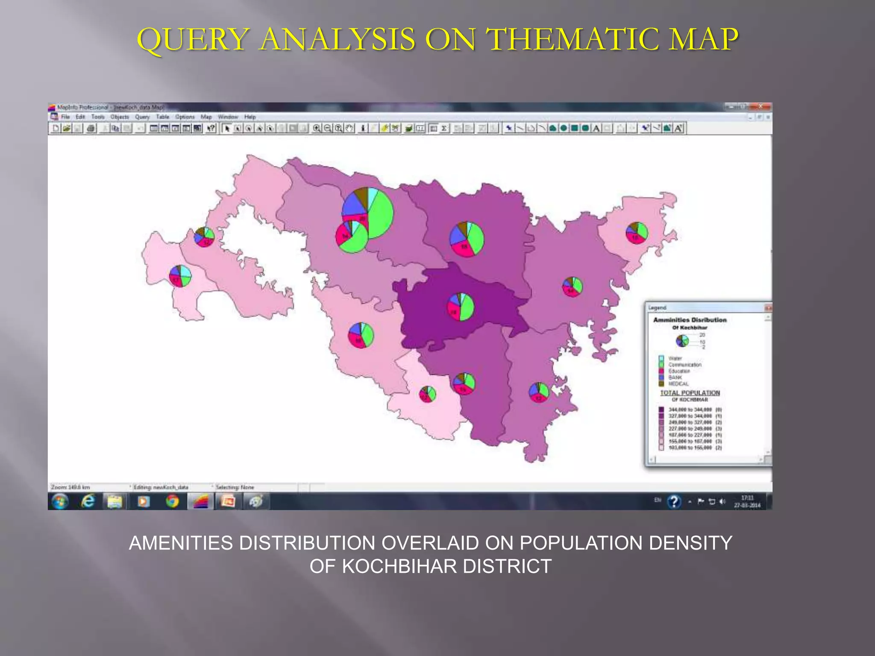Image resolution: width=875 pixels, height=656 pixels.
Task: Click the Legend window horizontal scrollbar
Action: coord(706,460)
